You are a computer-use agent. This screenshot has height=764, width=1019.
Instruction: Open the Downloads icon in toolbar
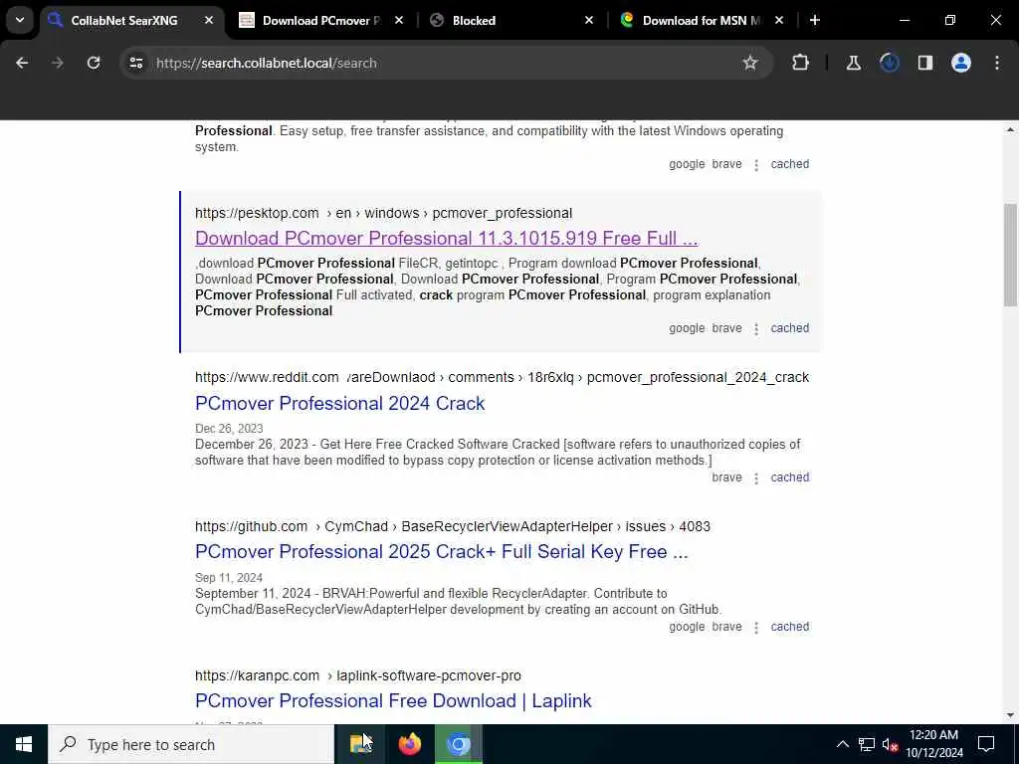point(889,63)
